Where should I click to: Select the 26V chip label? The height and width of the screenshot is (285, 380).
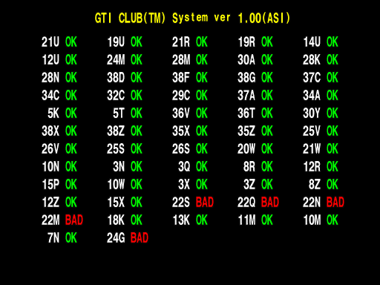coord(50,148)
